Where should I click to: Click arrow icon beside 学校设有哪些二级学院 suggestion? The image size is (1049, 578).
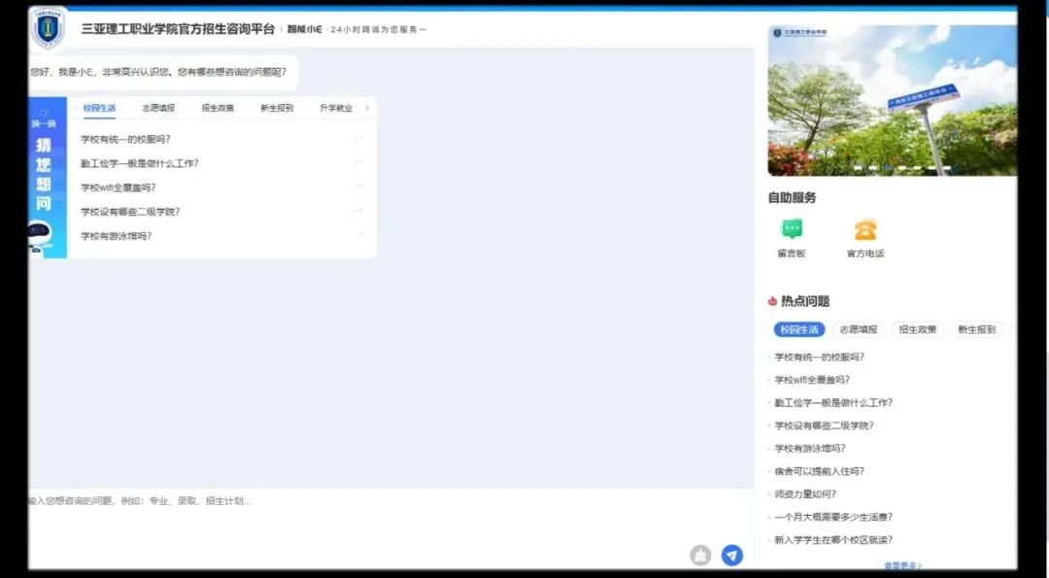click(358, 212)
